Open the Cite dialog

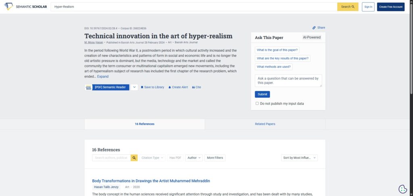pos(196,87)
